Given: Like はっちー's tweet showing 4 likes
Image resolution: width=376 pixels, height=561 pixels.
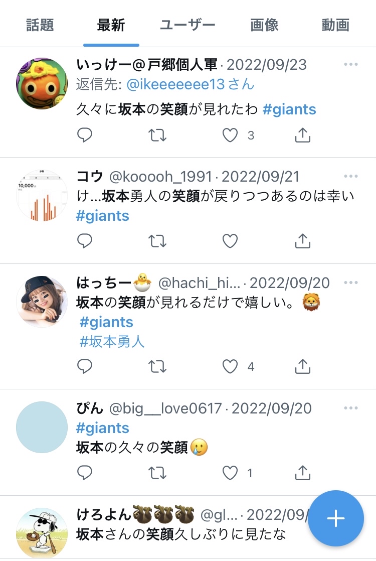Looking at the screenshot, I should 230,366.
